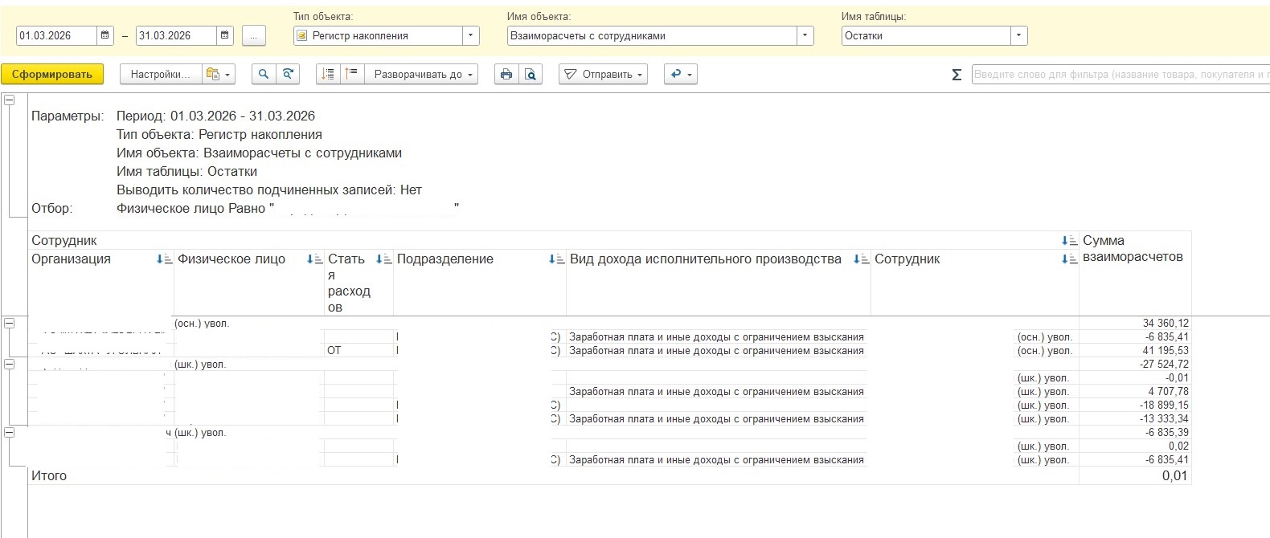The height and width of the screenshot is (538, 1270).
Task: Expand the Имя объекта dropdown list
Action: 805,35
